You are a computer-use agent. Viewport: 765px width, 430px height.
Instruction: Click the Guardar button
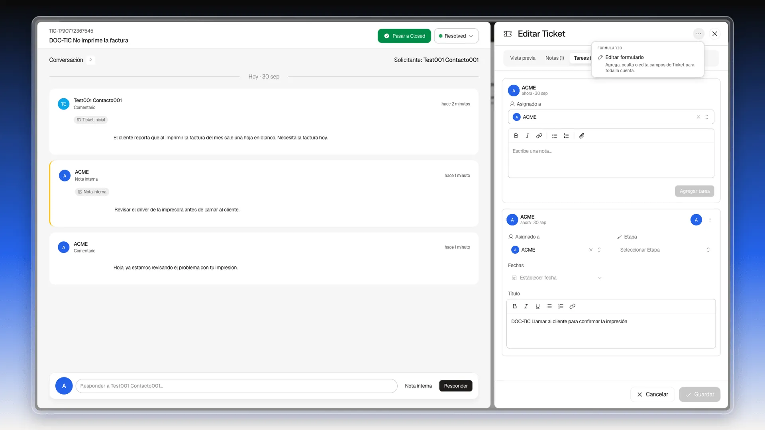click(700, 395)
